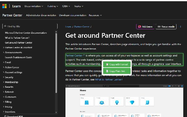Select the Membership item in the sidebar

(x=12, y=82)
